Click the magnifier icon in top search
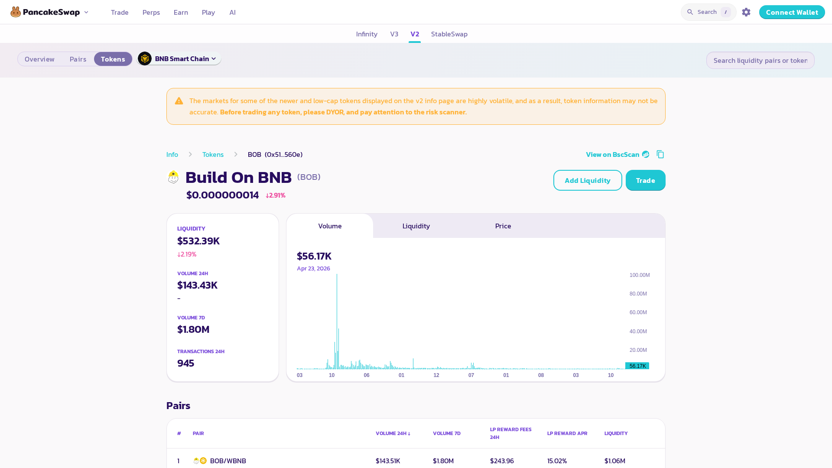 [x=690, y=12]
